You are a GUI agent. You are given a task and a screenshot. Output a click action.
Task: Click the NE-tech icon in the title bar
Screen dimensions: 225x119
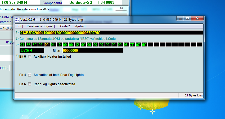pos(17,19)
